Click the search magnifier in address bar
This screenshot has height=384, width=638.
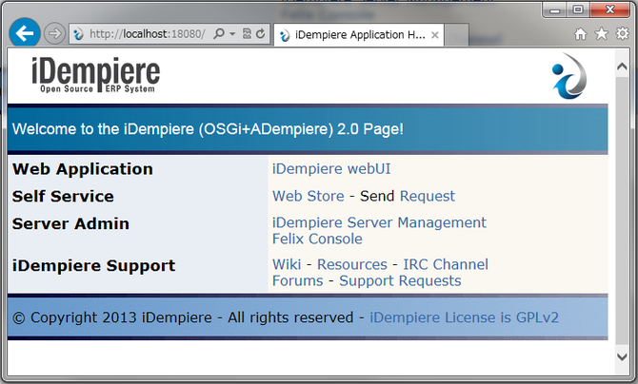[219, 33]
